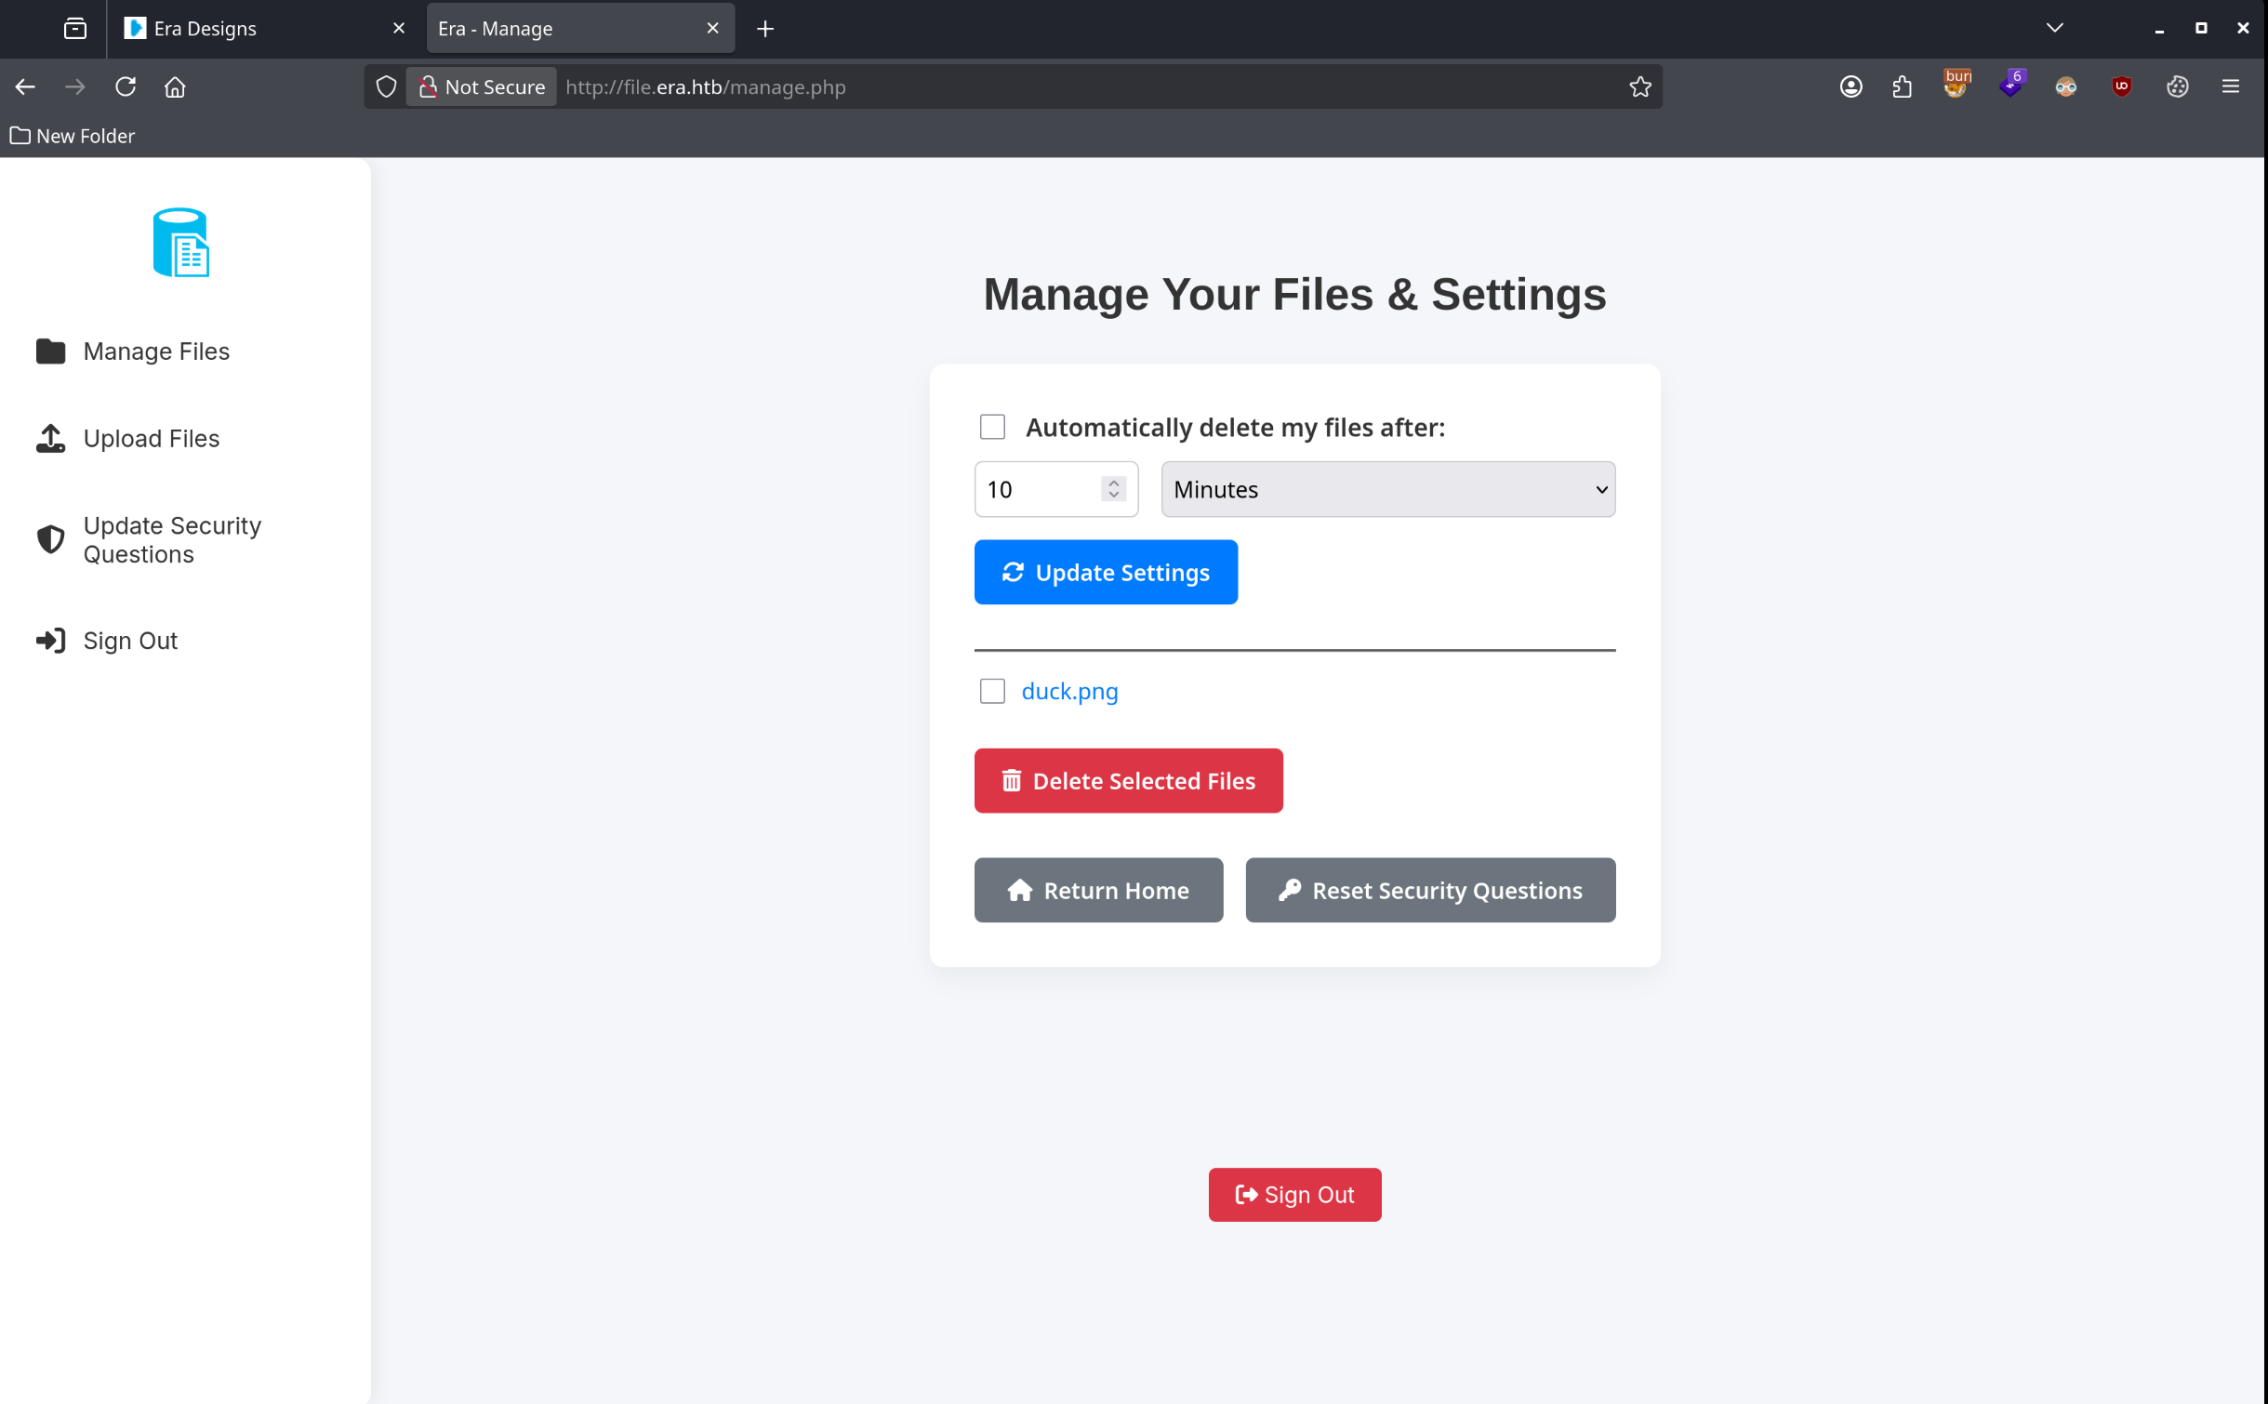
Task: Click the glasses avatar extension icon
Action: 2066,86
